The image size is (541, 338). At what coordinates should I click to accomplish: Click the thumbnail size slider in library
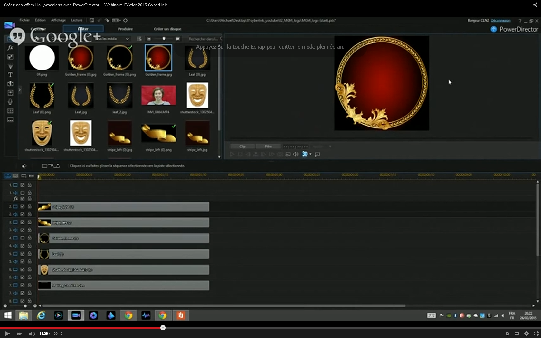point(164,39)
